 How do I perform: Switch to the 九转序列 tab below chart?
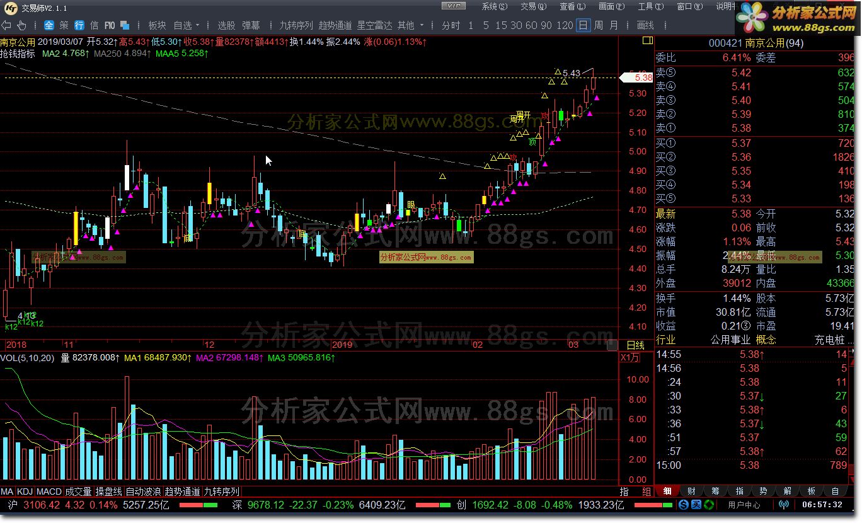tap(221, 491)
